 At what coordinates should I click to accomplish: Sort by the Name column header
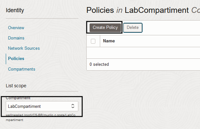point(109,41)
